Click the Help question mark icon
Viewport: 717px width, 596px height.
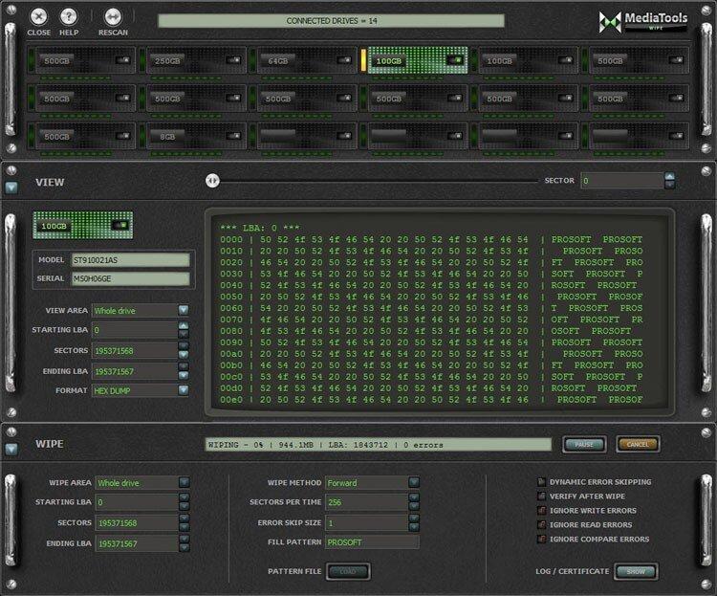69,17
